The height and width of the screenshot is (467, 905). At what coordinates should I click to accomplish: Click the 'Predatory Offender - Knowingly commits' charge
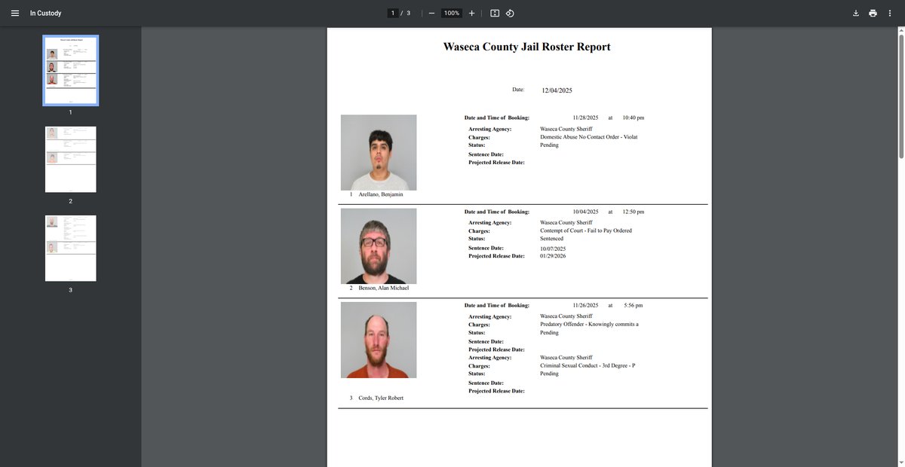click(x=590, y=324)
